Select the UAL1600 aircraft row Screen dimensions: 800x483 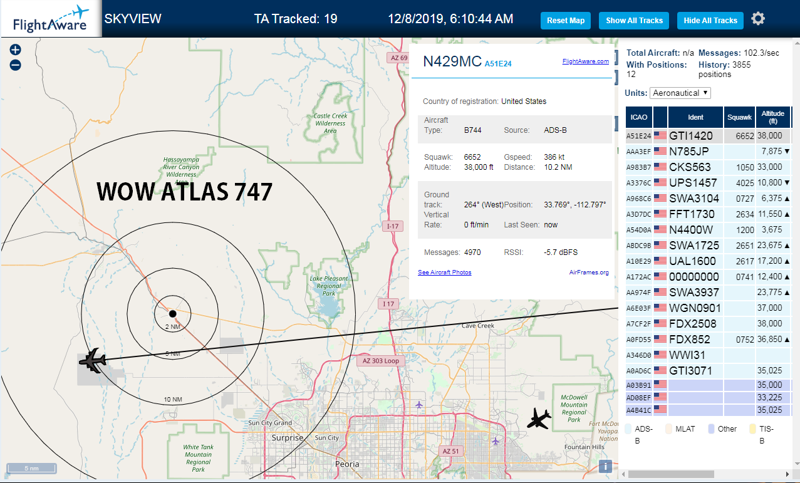(x=709, y=261)
